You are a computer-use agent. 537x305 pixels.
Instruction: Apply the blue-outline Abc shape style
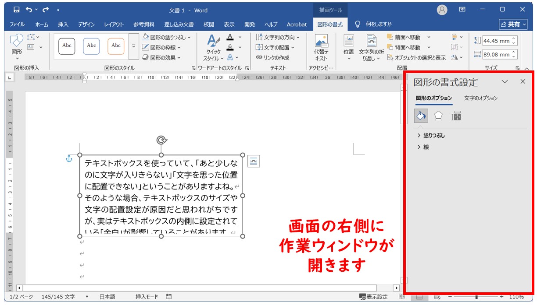[x=91, y=46]
